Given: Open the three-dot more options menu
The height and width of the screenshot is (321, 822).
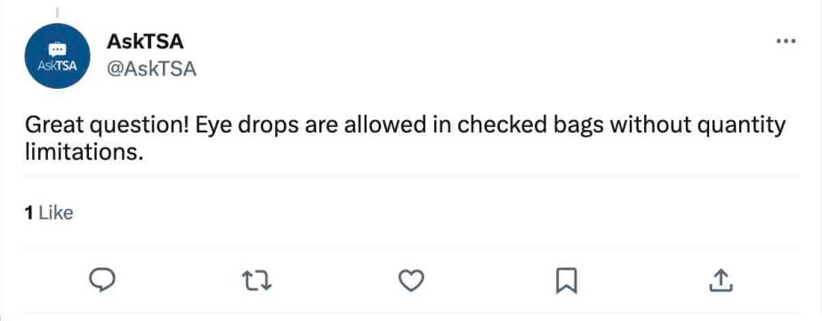Looking at the screenshot, I should 786,41.
